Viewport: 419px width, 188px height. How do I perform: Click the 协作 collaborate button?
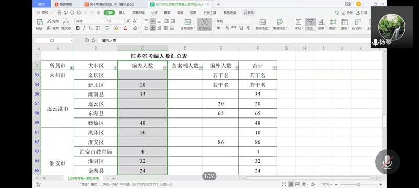[348, 13]
